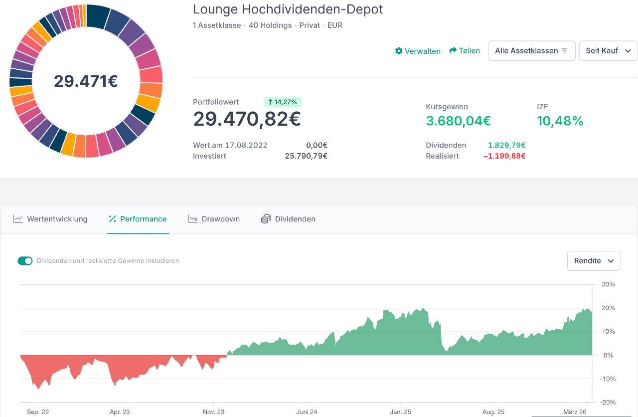638x417 pixels.
Task: Click the Teilen link to share the portfolio
Action: click(469, 50)
